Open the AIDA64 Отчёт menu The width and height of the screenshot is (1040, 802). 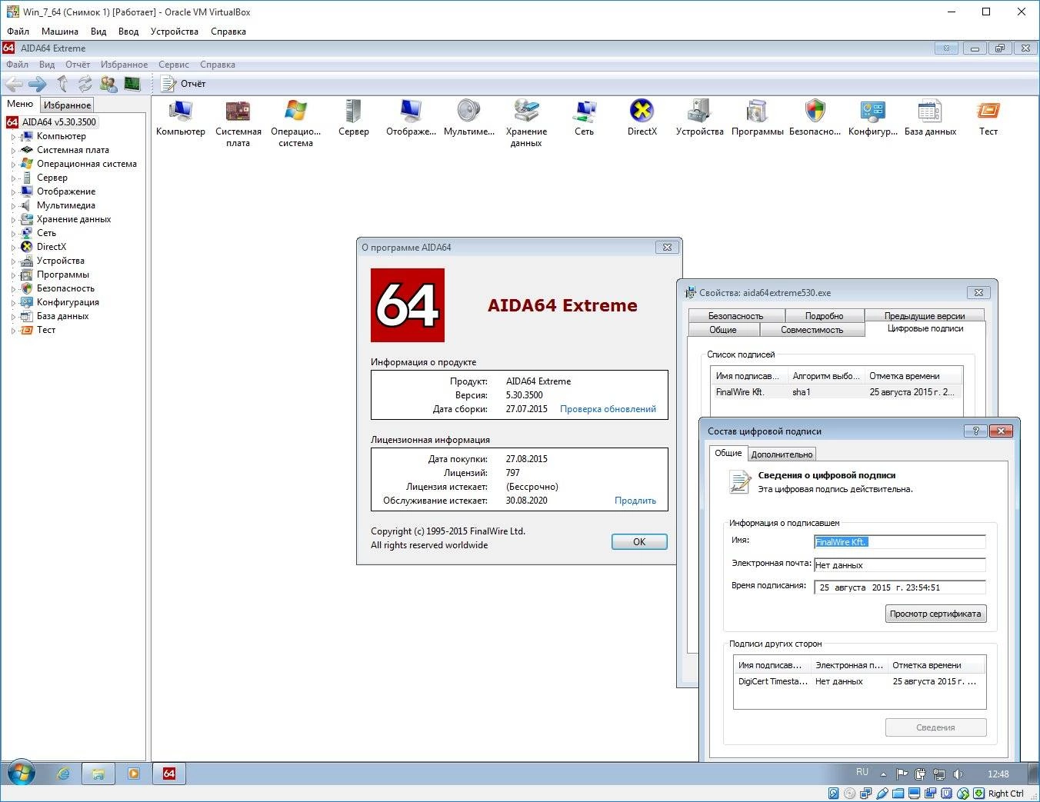pyautogui.click(x=78, y=65)
